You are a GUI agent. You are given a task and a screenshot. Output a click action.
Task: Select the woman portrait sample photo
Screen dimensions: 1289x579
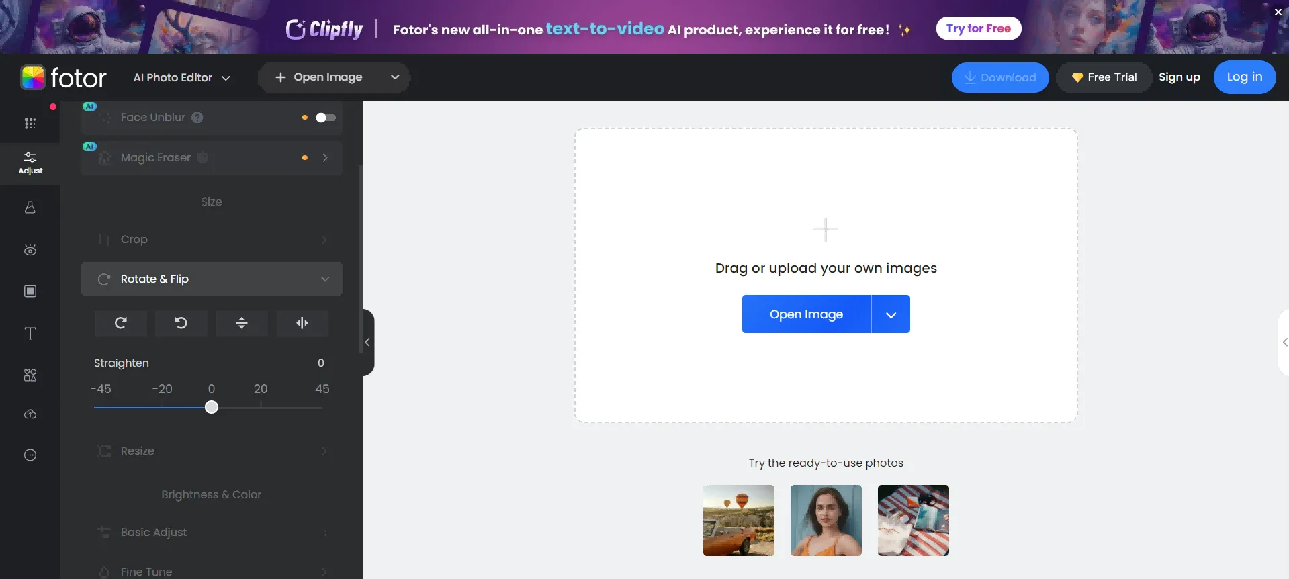826,521
